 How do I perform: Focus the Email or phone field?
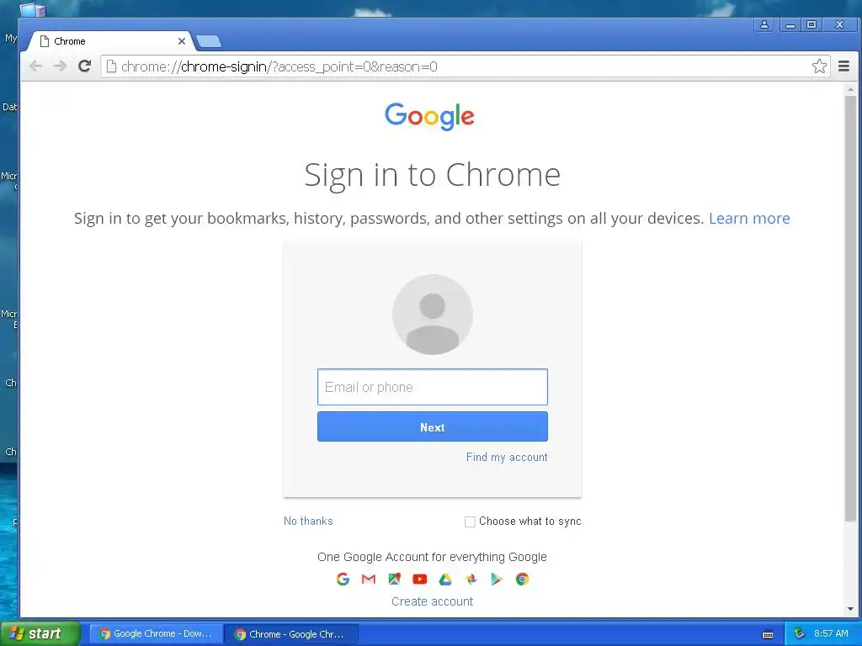433,387
